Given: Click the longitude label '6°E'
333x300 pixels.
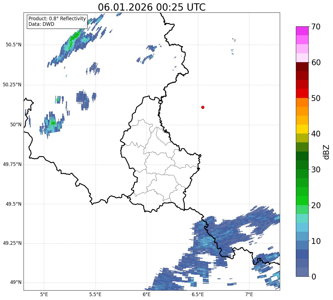Looking at the screenshot, I should tap(147, 294).
